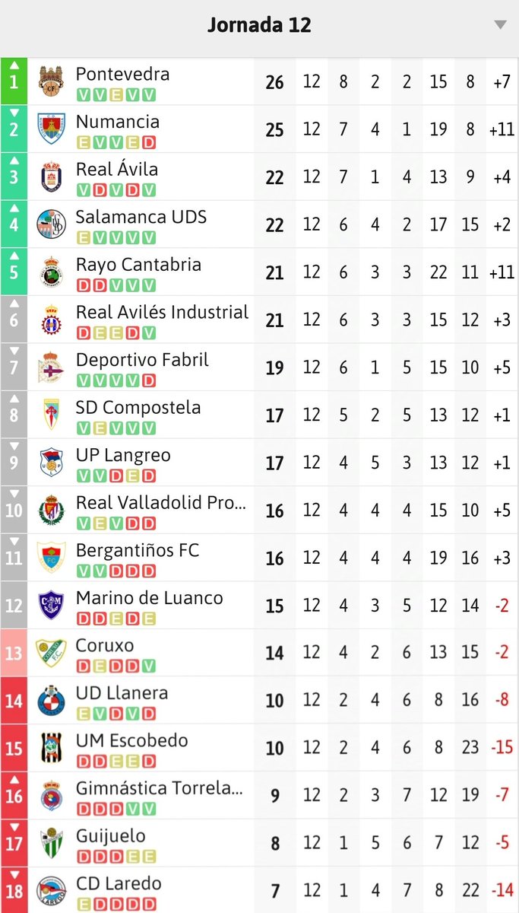Click Coruxo's points value 14
Image resolution: width=519 pixels, height=913 pixels.
click(274, 654)
